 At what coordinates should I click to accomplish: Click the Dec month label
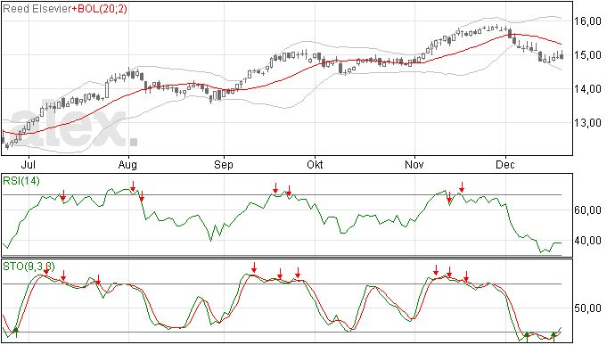(505, 164)
